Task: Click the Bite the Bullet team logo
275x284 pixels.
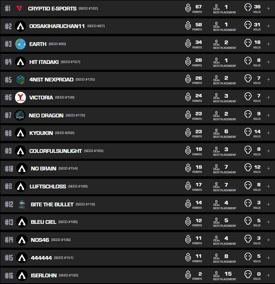Action: 22,204
